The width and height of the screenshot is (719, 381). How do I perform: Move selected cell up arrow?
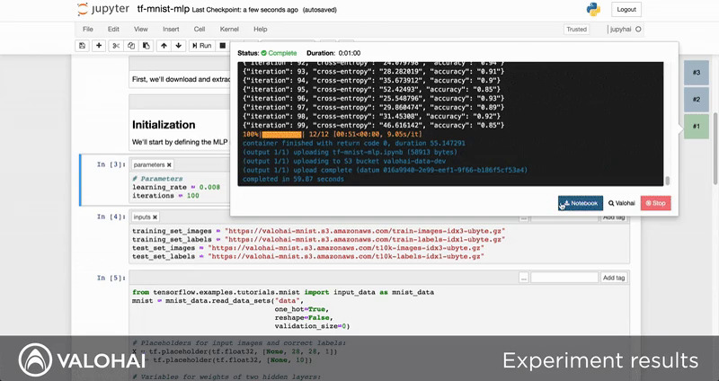164,46
